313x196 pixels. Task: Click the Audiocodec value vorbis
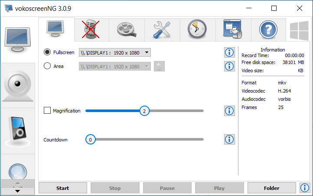pos(284,99)
